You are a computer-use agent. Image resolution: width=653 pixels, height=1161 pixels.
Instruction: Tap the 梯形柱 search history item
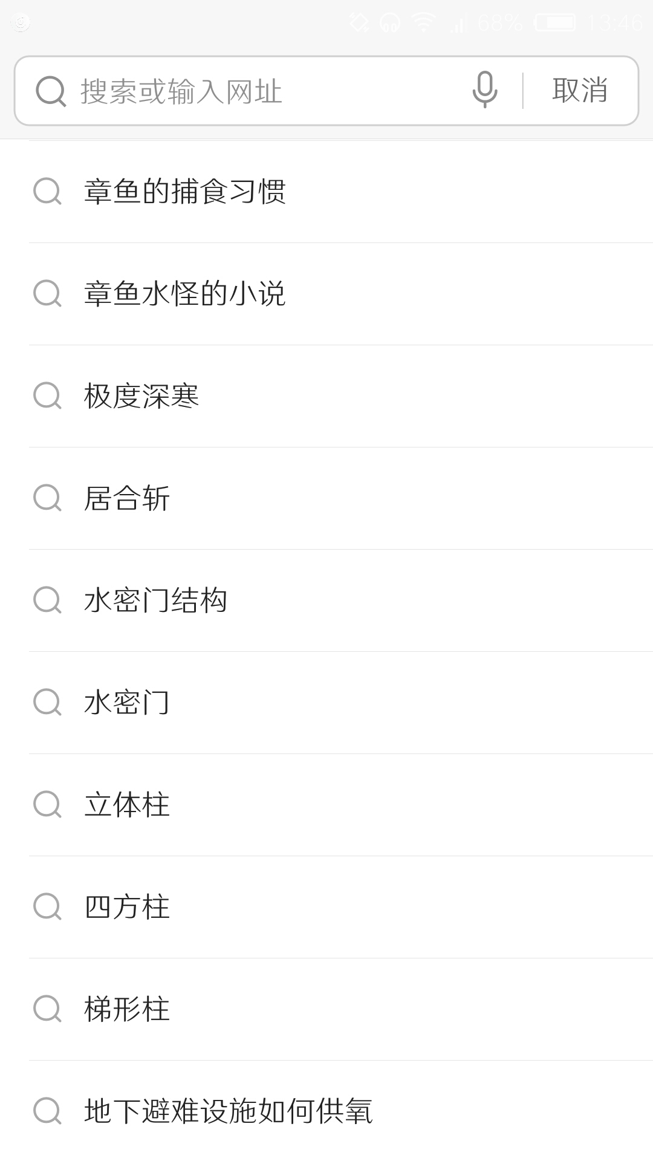pyautogui.click(x=127, y=1009)
